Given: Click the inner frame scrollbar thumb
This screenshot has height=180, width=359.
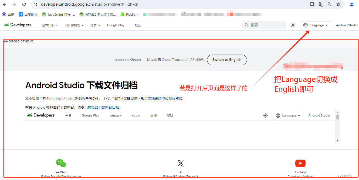Looking at the screenshot, I should tap(337, 117).
